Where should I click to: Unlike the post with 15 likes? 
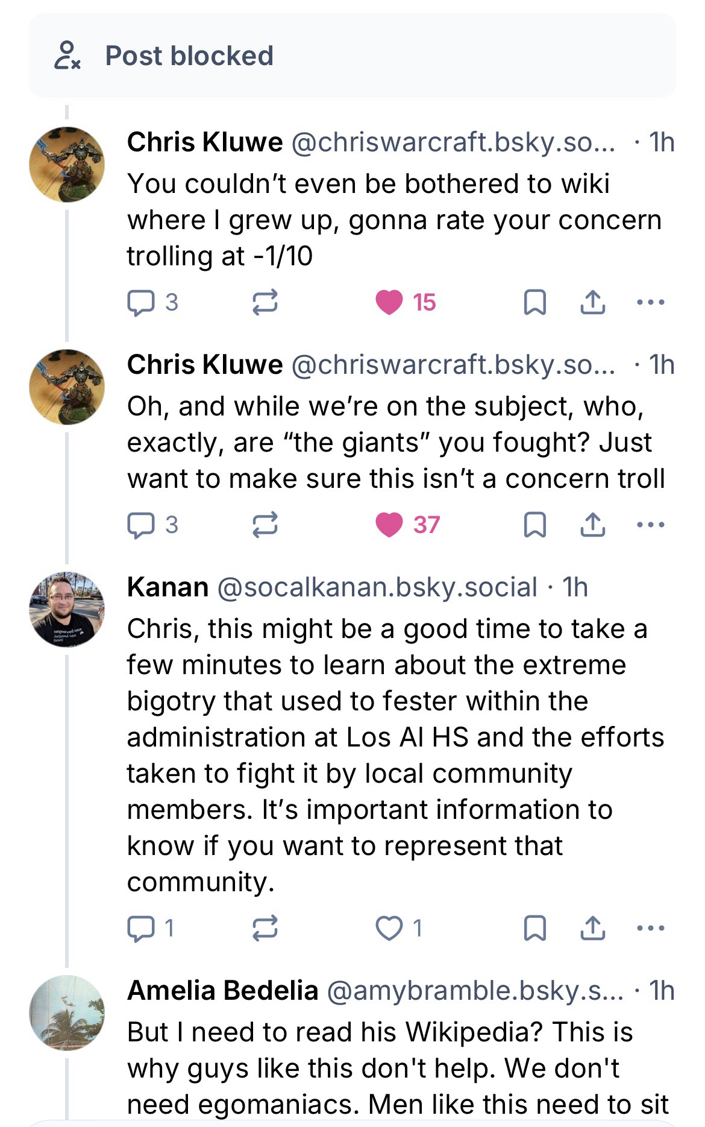click(x=389, y=303)
